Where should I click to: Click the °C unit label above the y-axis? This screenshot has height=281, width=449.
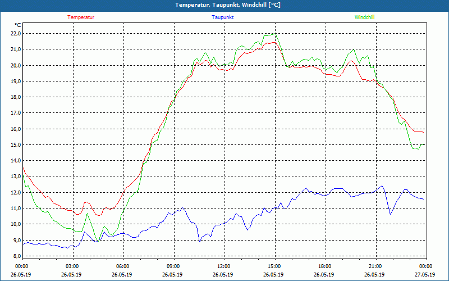point(18,25)
